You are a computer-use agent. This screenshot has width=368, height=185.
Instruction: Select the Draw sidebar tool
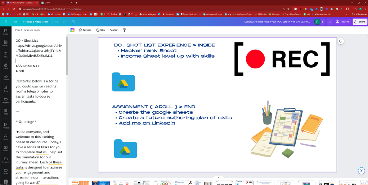click(6, 89)
